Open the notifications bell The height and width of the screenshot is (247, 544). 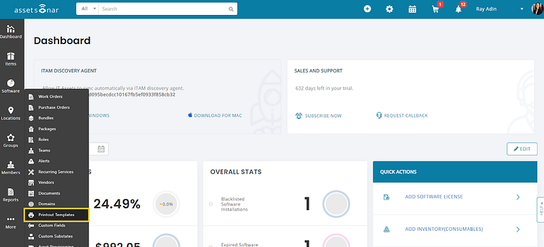[458, 9]
